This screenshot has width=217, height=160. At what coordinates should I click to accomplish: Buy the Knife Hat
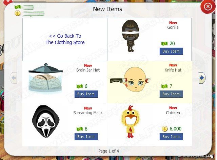[x=171, y=94]
